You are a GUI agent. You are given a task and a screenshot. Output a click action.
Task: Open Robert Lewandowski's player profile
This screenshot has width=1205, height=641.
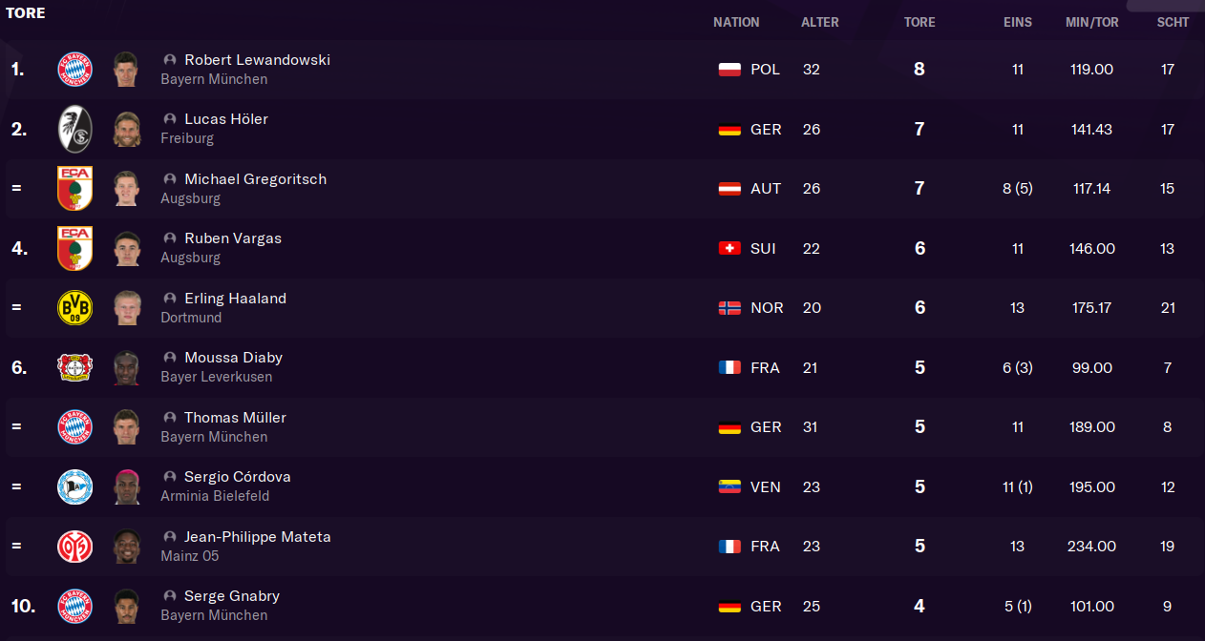[x=257, y=60]
